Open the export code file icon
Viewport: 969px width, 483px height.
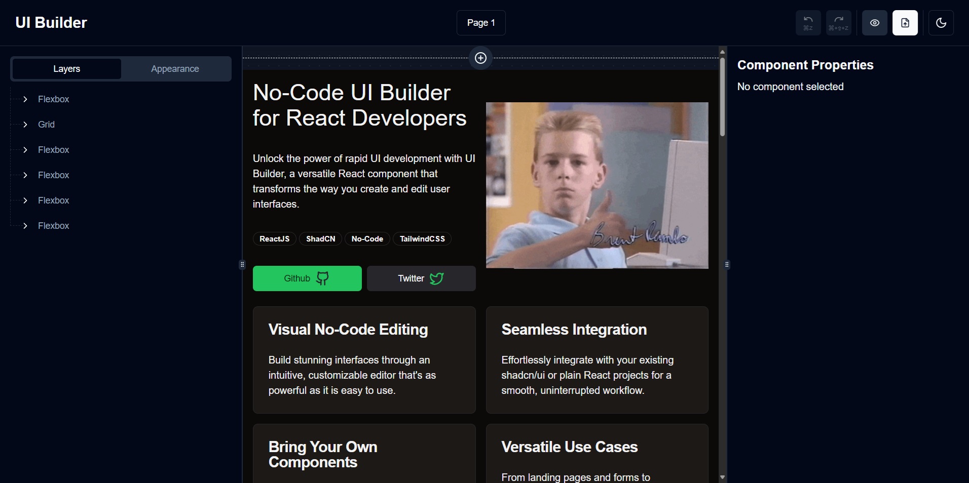point(905,23)
